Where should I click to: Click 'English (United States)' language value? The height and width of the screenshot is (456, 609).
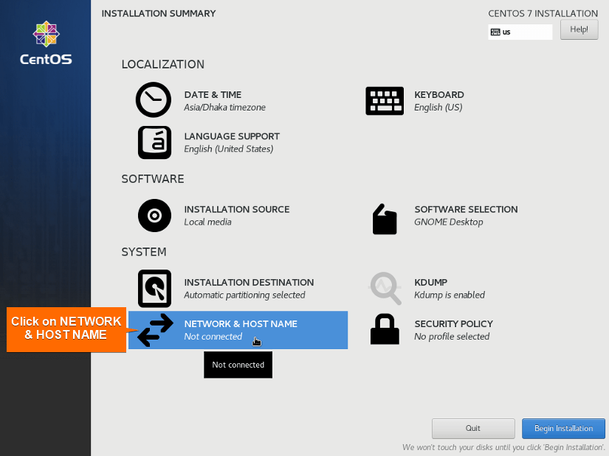coord(229,149)
